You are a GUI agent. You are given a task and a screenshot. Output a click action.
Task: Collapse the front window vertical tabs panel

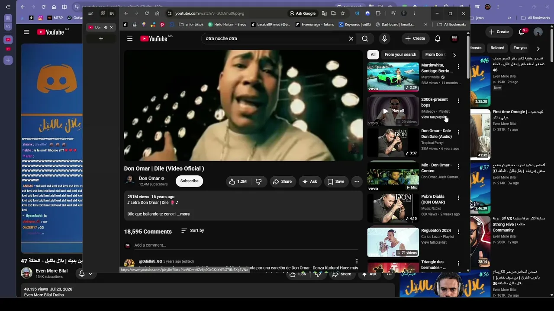(90, 13)
